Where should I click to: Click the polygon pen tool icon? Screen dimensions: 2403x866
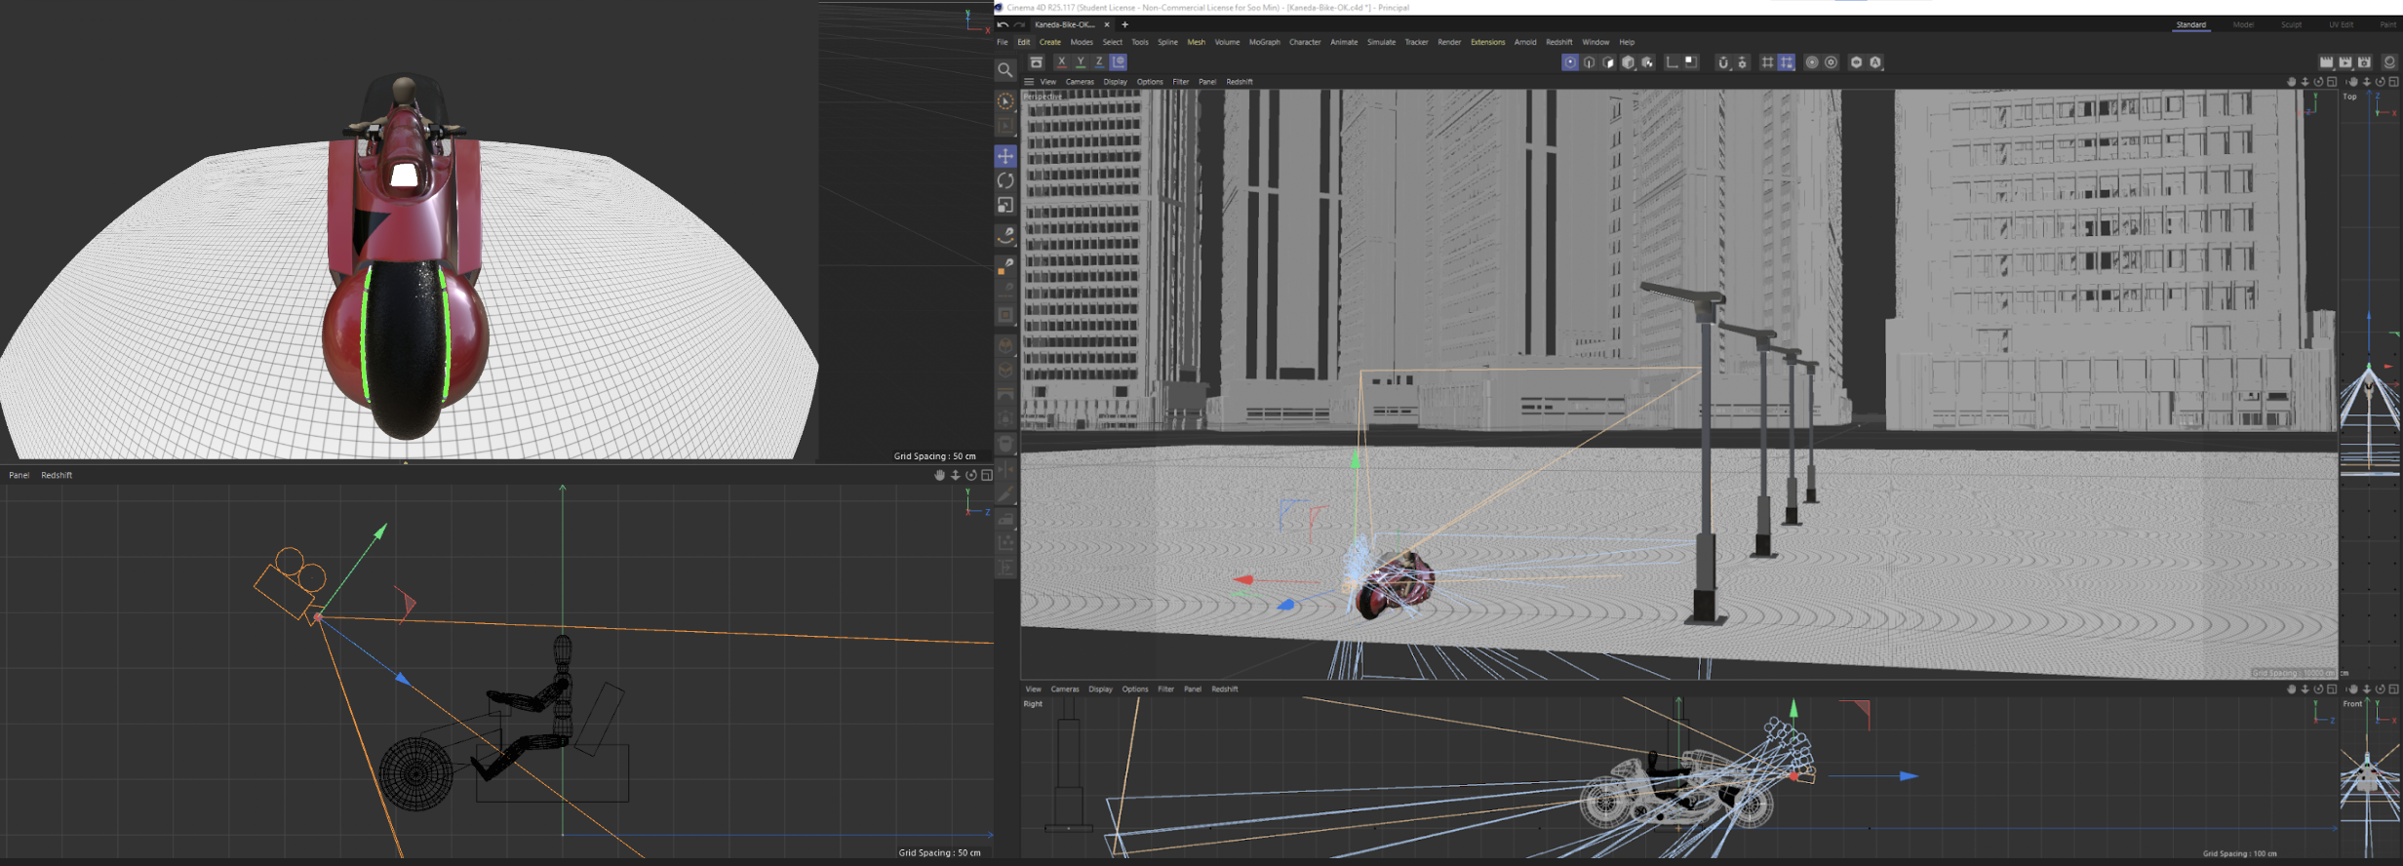click(1005, 265)
